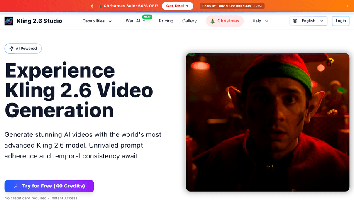Click the globe language icon
This screenshot has width=354, height=221.
[x=295, y=21]
